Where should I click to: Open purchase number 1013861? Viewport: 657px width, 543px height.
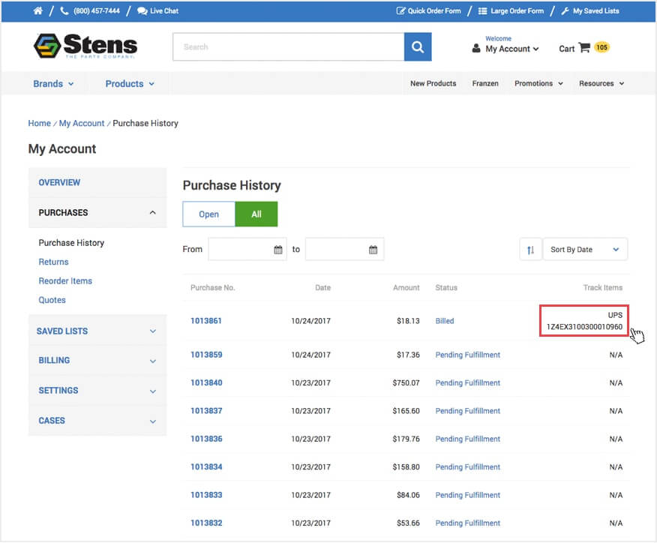click(206, 321)
